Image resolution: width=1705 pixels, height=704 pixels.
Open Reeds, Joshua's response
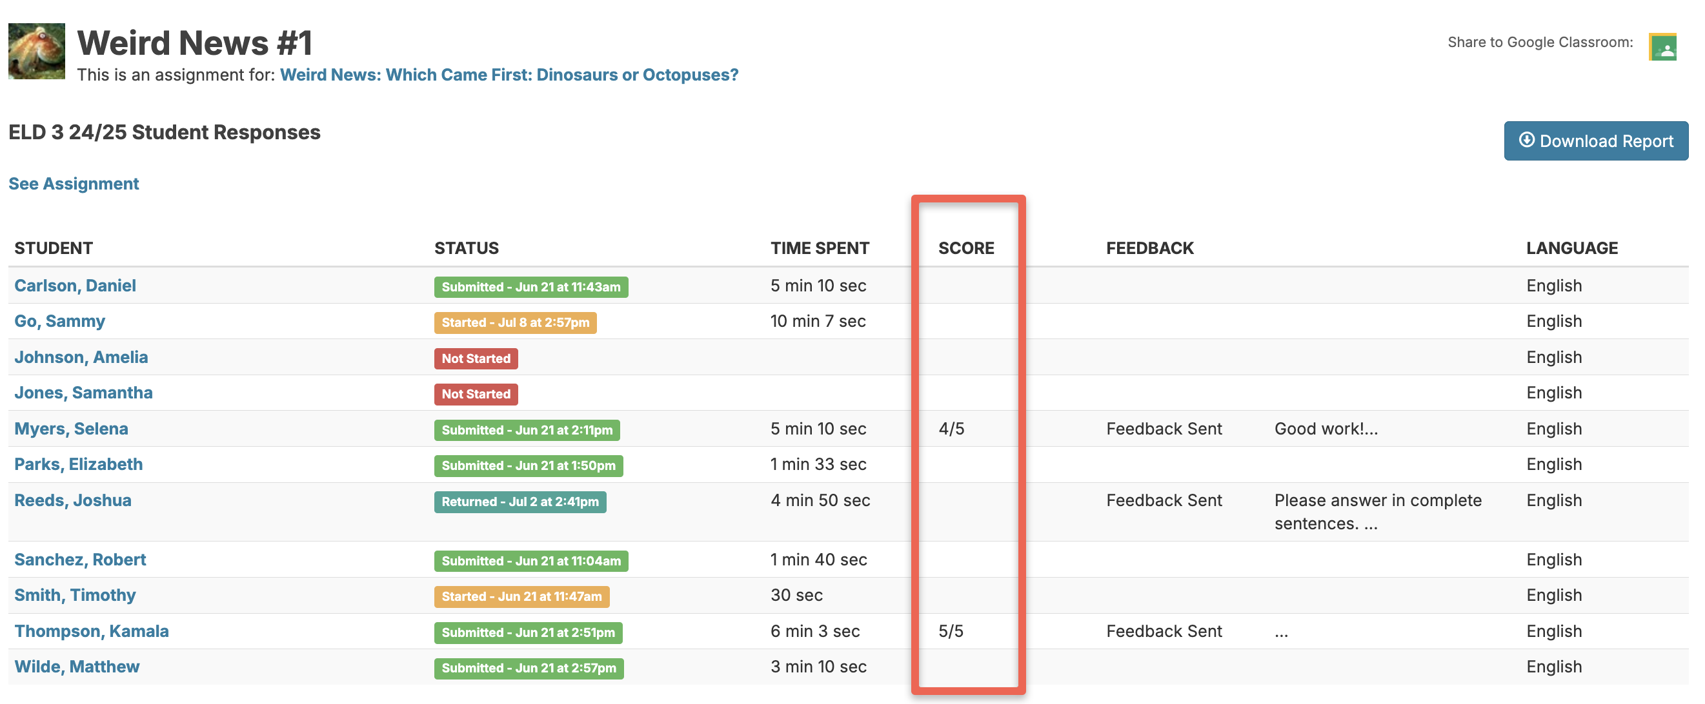(x=73, y=500)
